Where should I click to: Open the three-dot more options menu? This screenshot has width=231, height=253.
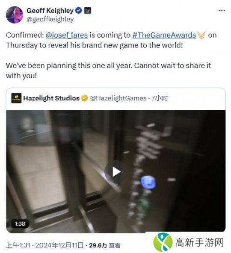click(222, 11)
